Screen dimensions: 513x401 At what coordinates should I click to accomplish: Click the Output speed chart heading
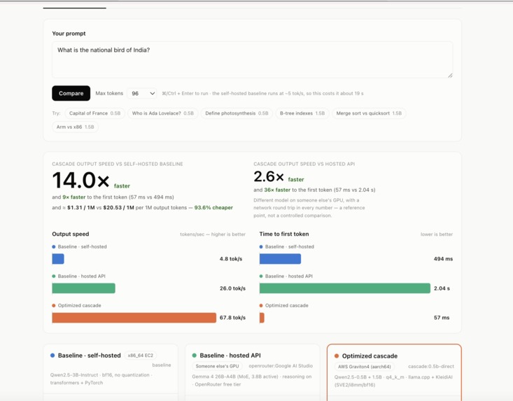pyautogui.click(x=71, y=234)
